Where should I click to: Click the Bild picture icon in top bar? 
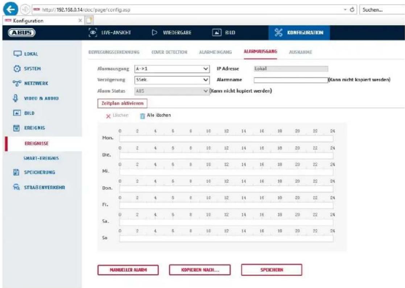217,33
